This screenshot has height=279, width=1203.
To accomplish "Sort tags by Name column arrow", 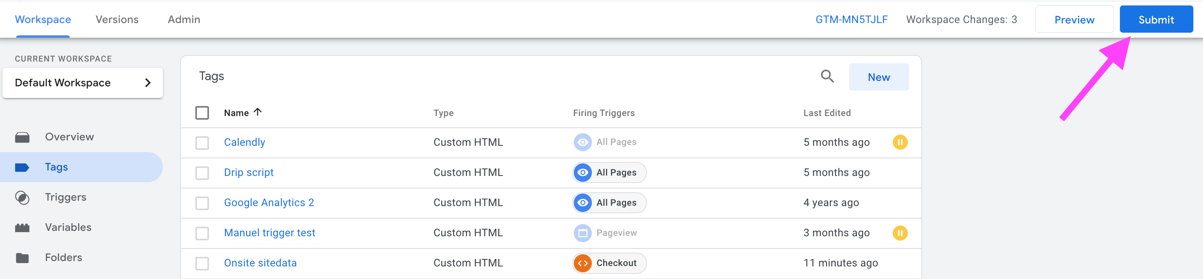I will pyautogui.click(x=257, y=112).
